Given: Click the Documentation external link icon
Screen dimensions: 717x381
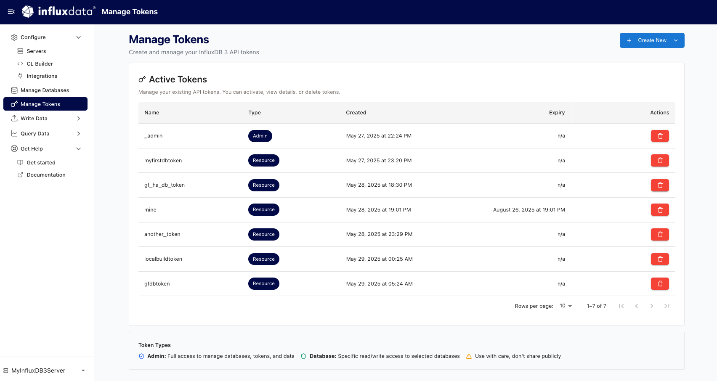Looking at the screenshot, I should pyautogui.click(x=20, y=175).
